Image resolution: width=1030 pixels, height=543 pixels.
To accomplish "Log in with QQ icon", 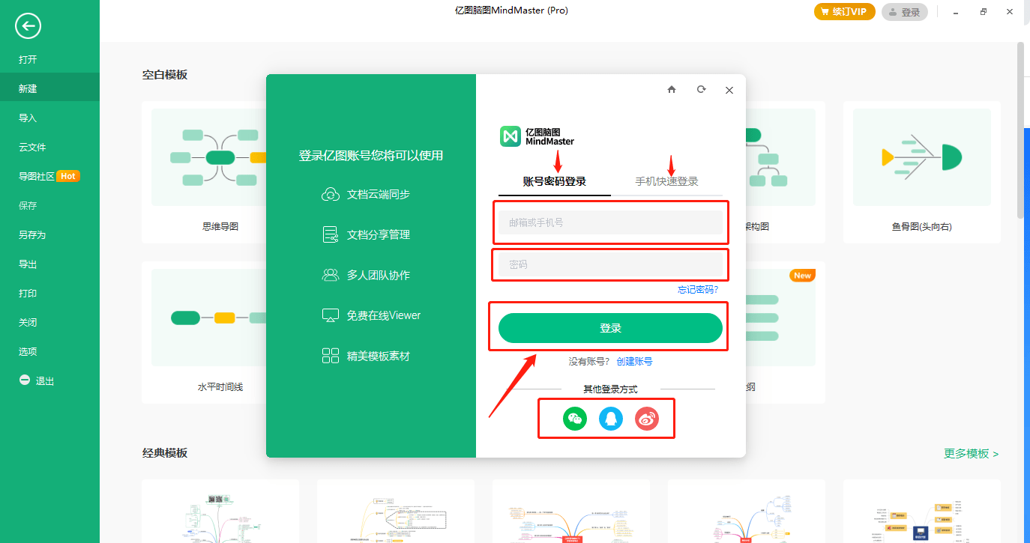I will tap(611, 419).
